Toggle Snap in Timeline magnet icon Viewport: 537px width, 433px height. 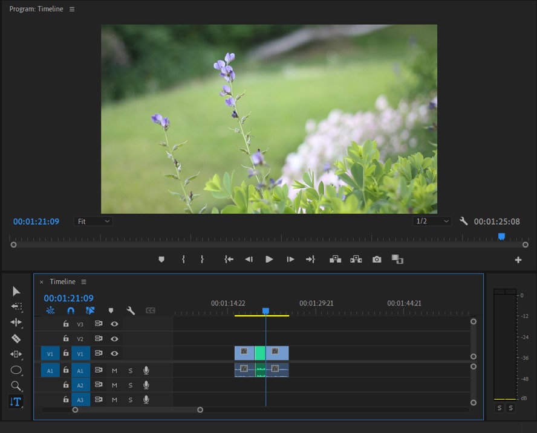71,310
